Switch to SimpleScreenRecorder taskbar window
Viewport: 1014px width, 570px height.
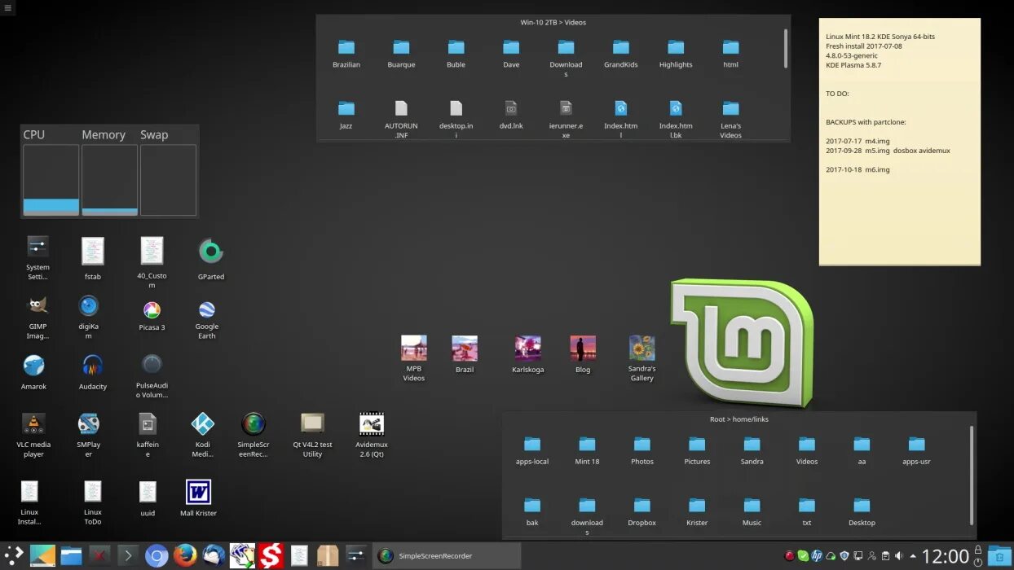(x=447, y=556)
